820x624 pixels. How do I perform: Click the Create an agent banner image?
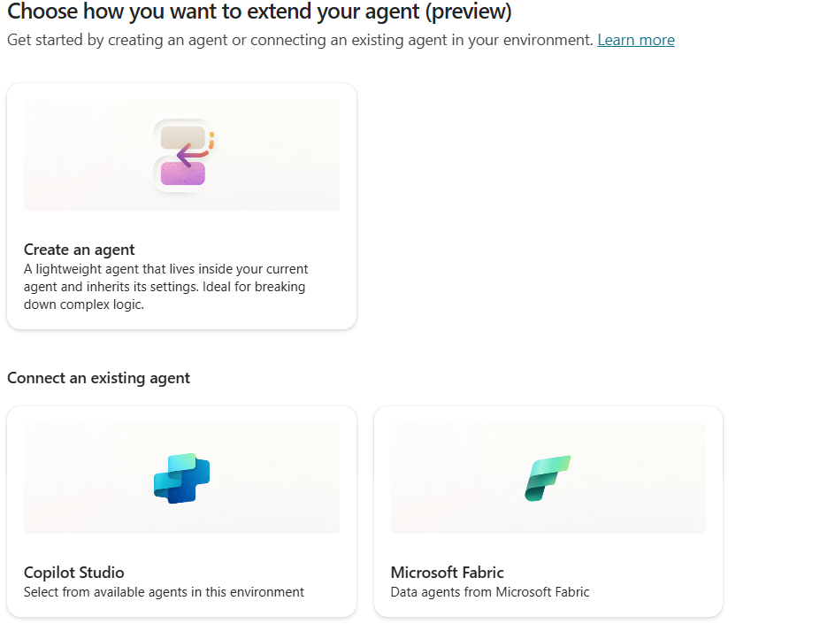tap(182, 156)
